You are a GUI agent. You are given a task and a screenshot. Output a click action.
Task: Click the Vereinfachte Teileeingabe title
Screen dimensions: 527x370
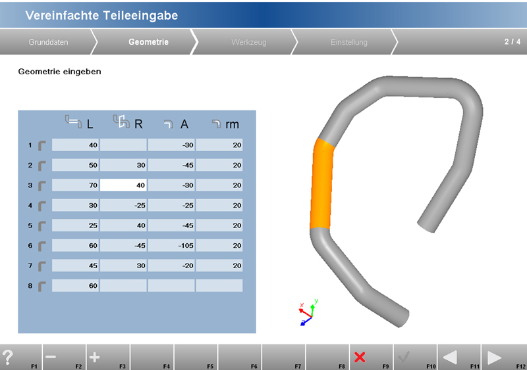click(x=101, y=15)
